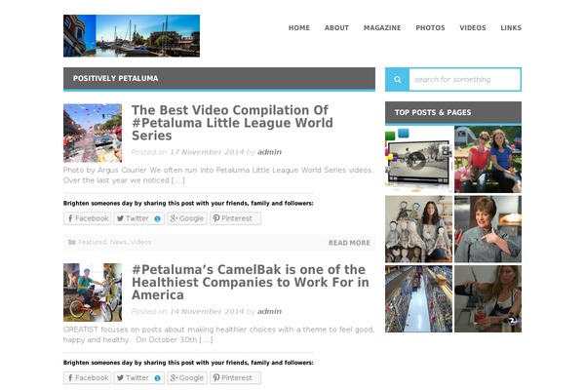The image size is (585, 390).
Task: Click the site logo harbor banner
Action: coord(132,36)
